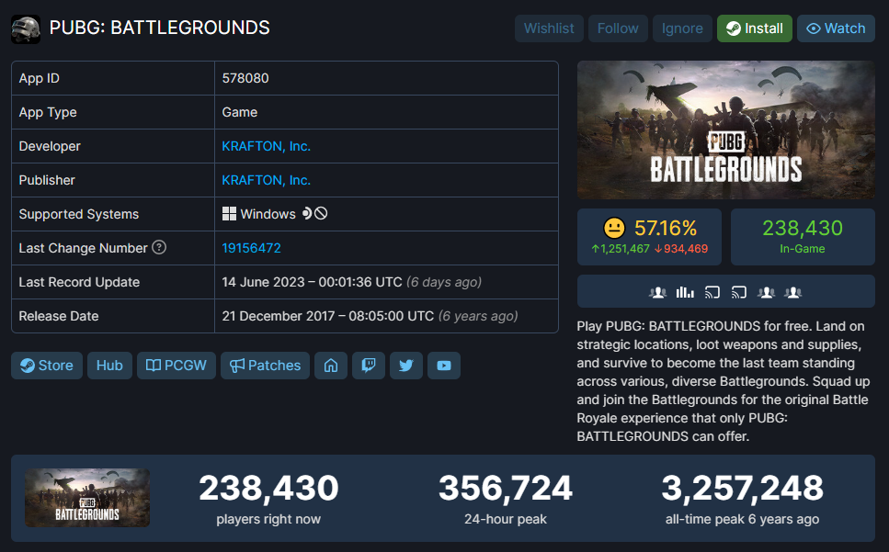Viewport: 889px width, 552px height.
Task: Click the Developer row label
Action: 50,146
